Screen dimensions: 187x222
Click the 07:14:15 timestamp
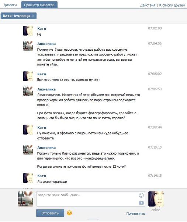pos(155,176)
